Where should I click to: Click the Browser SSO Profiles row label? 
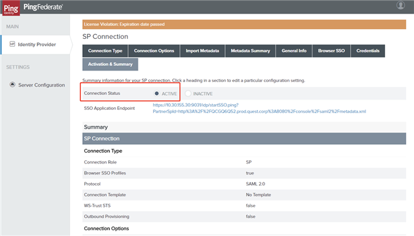click(105, 173)
